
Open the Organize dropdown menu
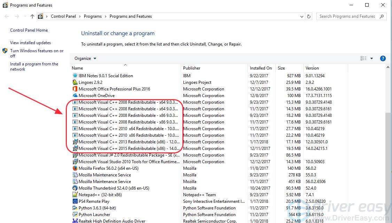pos(85,58)
